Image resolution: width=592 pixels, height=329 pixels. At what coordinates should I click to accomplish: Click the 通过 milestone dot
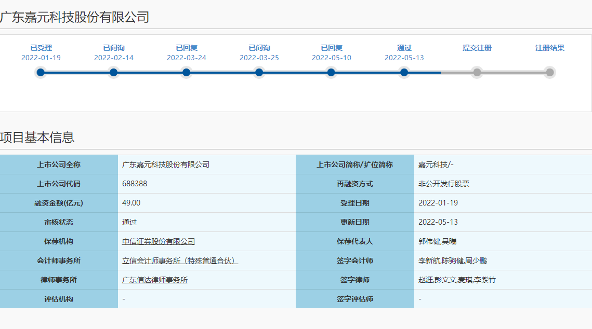[404, 73]
